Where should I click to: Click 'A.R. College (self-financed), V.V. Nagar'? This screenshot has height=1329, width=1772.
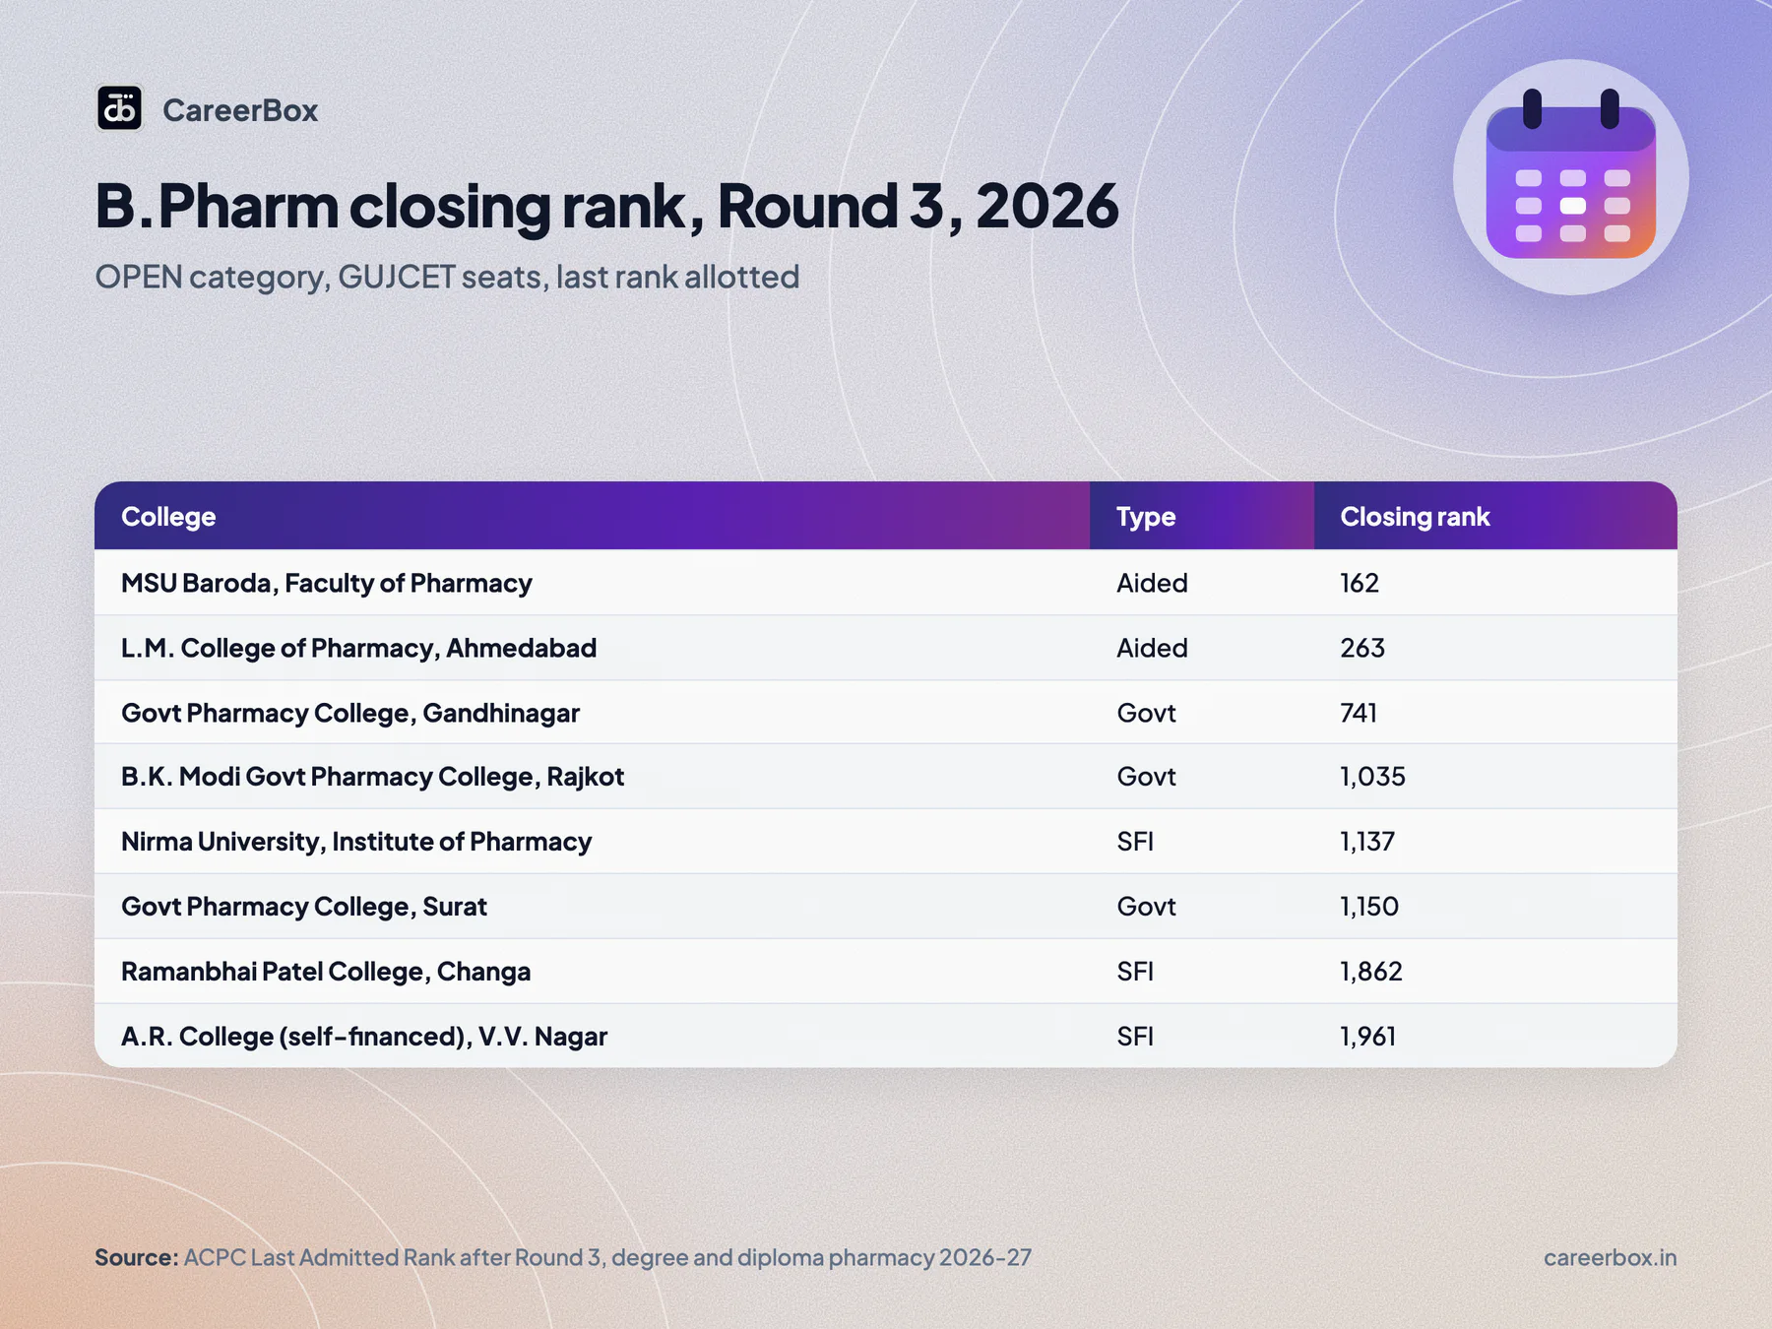[364, 1037]
